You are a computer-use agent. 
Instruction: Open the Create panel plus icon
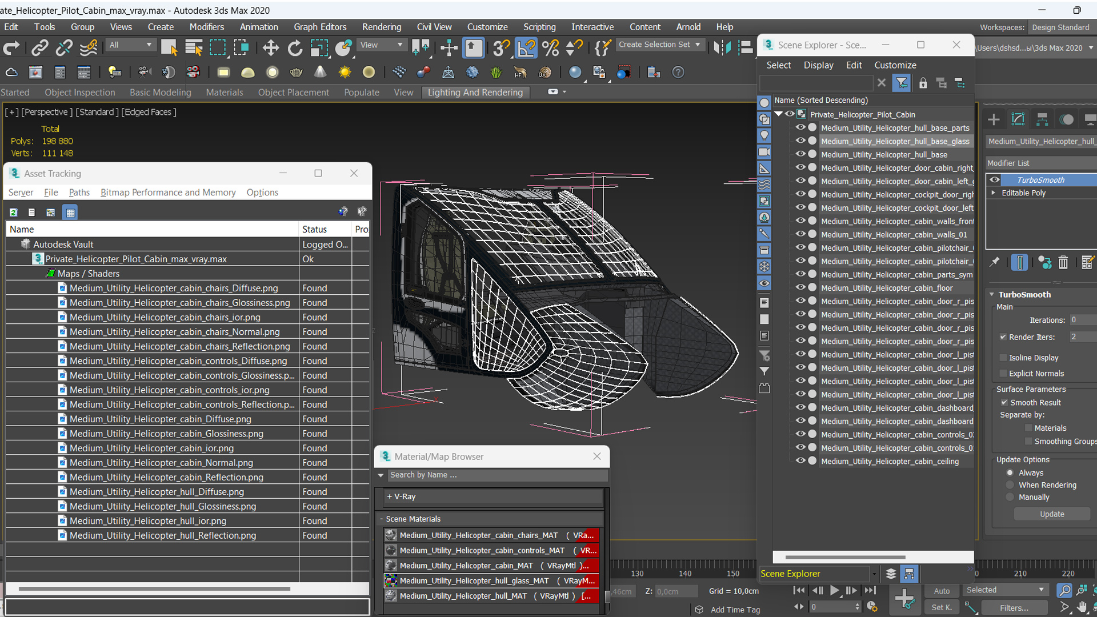click(x=994, y=119)
